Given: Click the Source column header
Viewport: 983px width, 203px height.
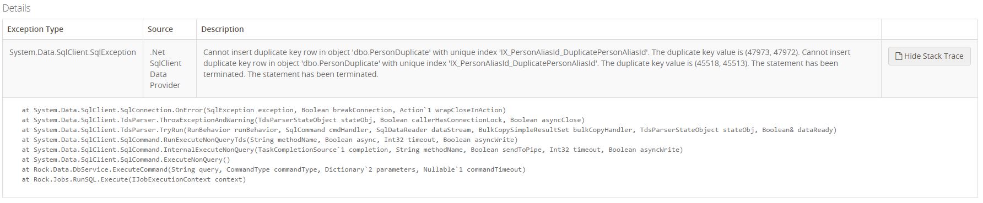Looking at the screenshot, I should (x=160, y=29).
